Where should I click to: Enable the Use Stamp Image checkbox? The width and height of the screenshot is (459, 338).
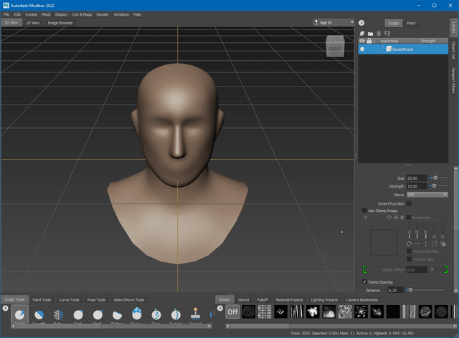coord(364,211)
